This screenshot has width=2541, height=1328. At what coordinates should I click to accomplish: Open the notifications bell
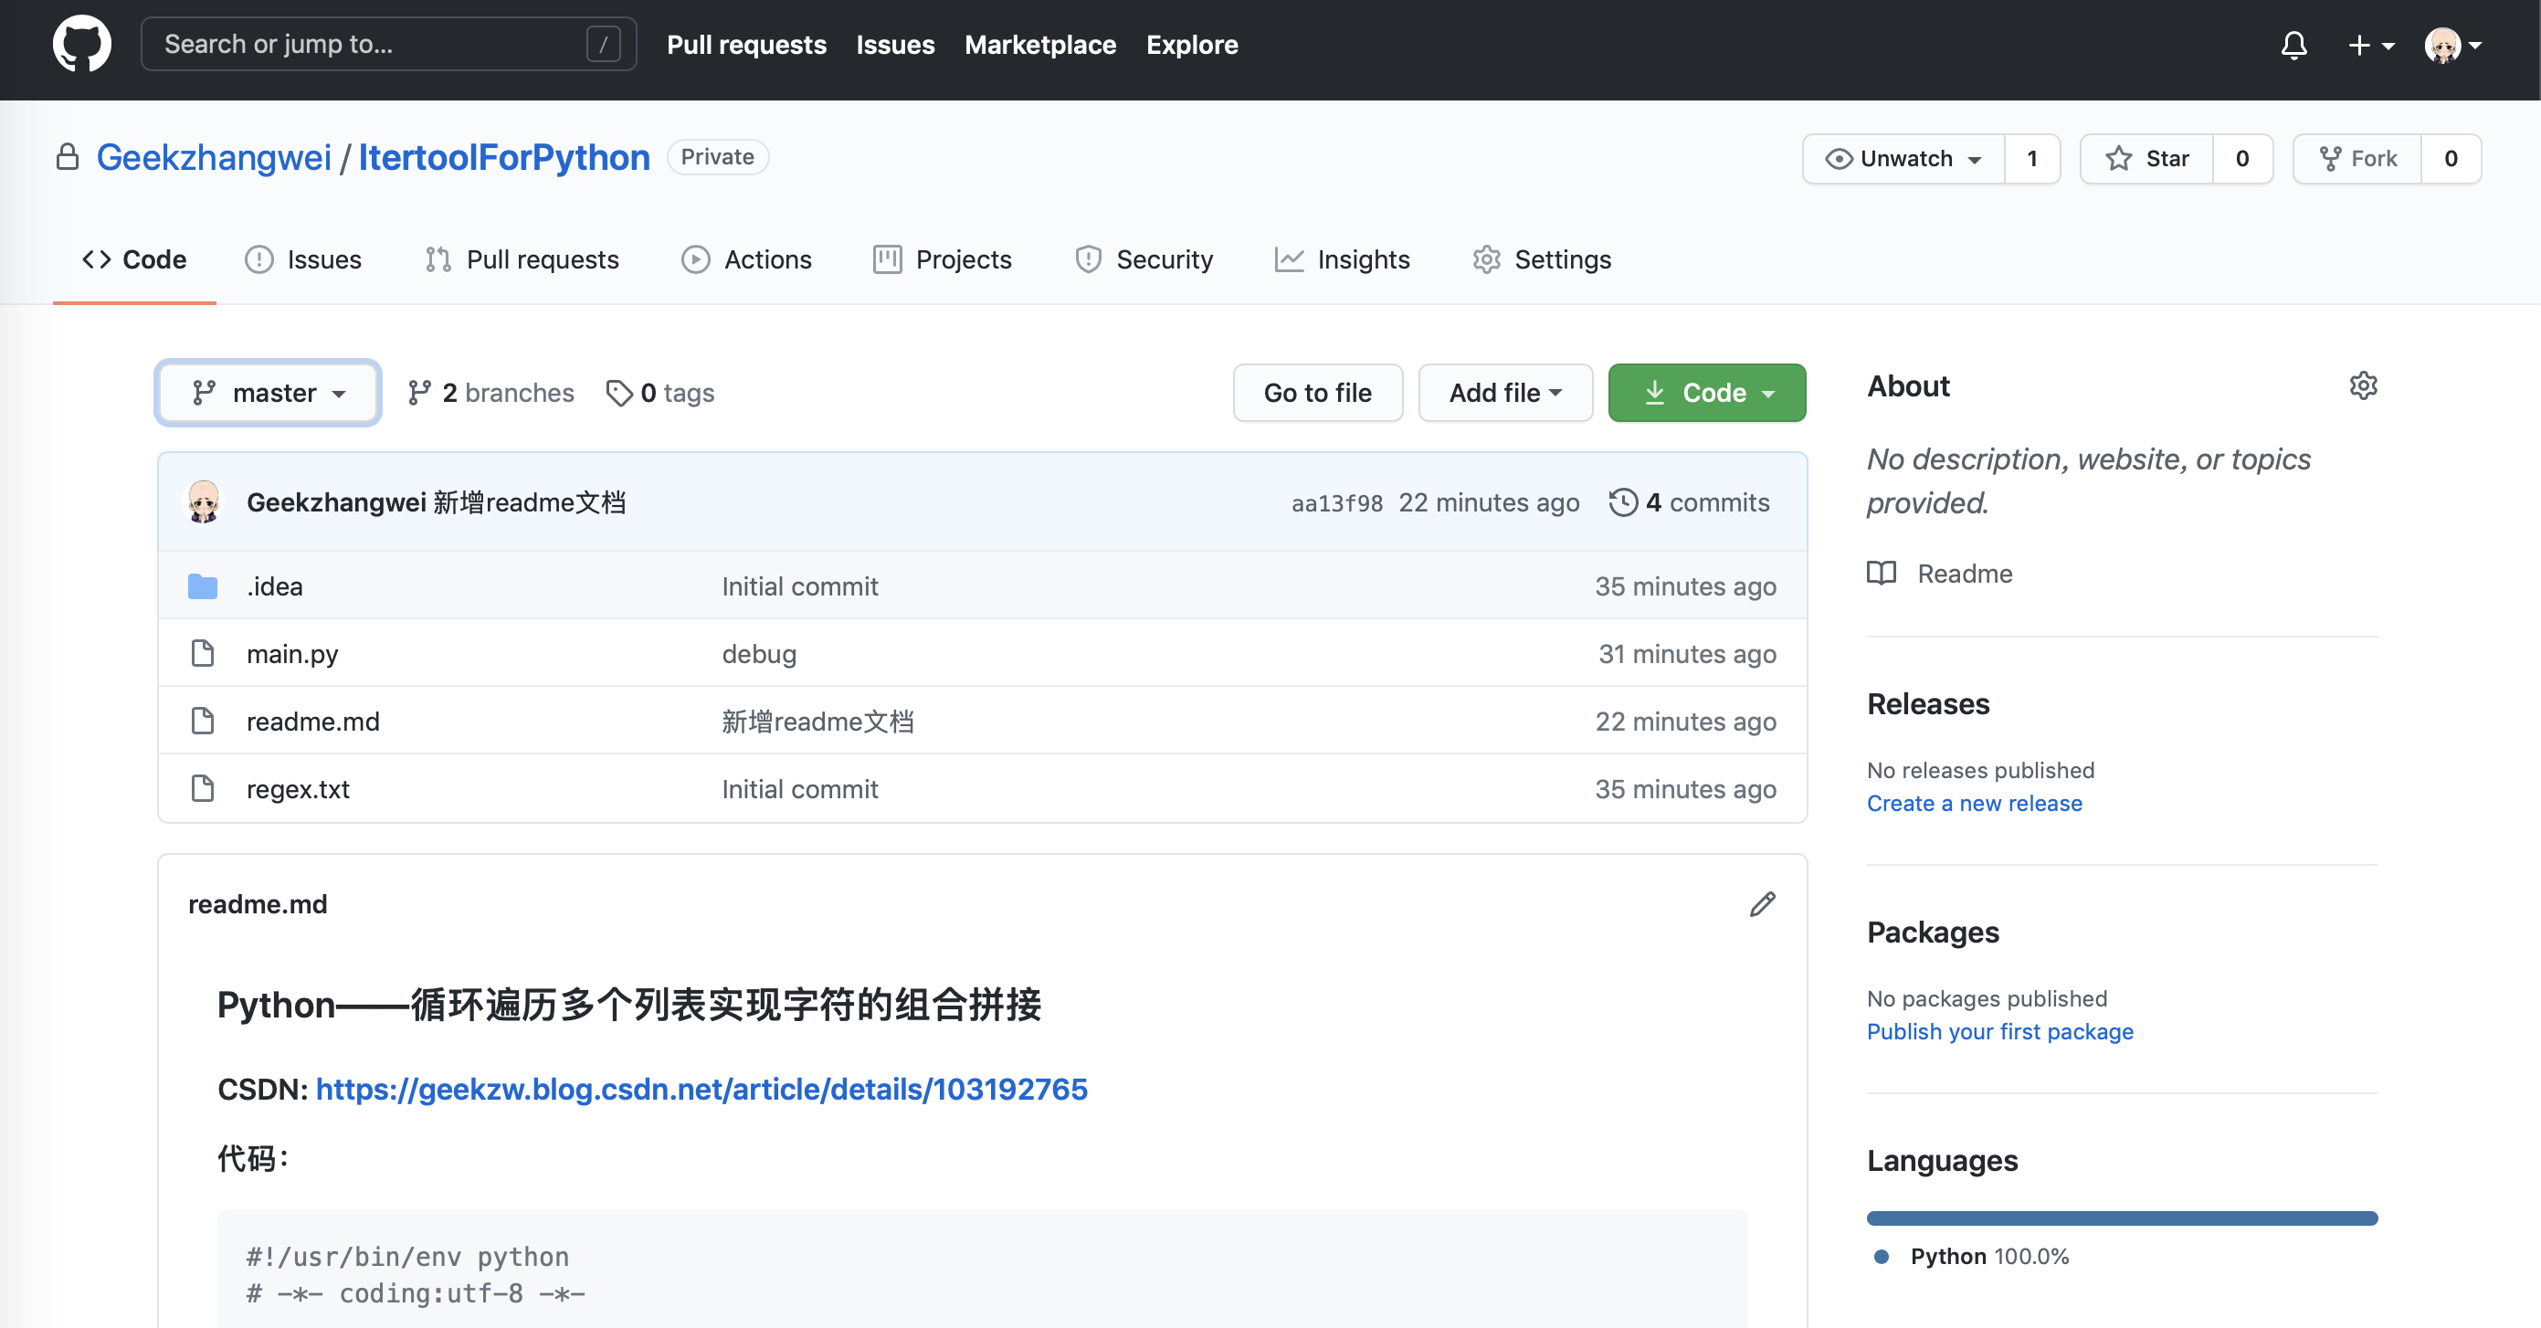[x=2293, y=46]
